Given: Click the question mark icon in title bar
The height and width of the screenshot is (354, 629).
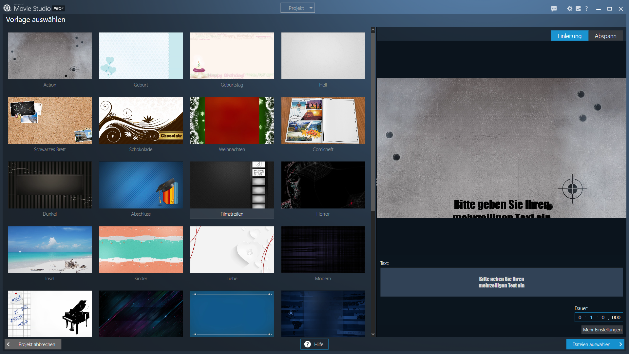Looking at the screenshot, I should pyautogui.click(x=586, y=9).
